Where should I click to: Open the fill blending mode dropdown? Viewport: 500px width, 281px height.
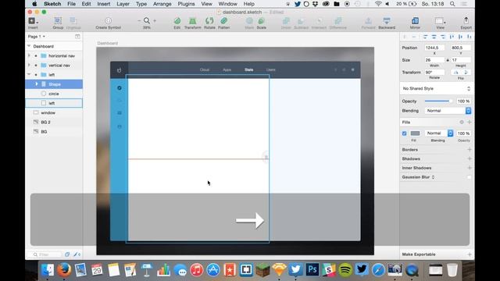(439, 133)
